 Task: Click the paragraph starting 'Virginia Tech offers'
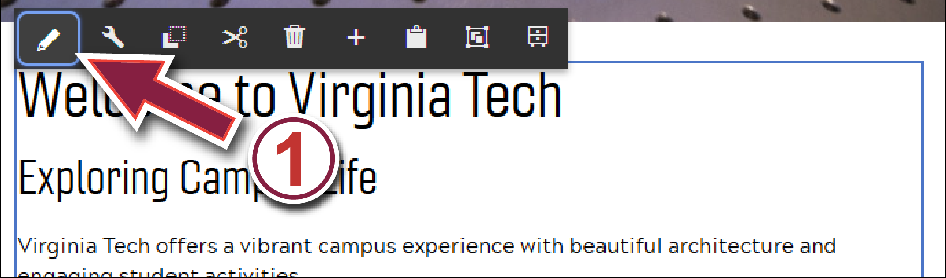pyautogui.click(x=427, y=257)
